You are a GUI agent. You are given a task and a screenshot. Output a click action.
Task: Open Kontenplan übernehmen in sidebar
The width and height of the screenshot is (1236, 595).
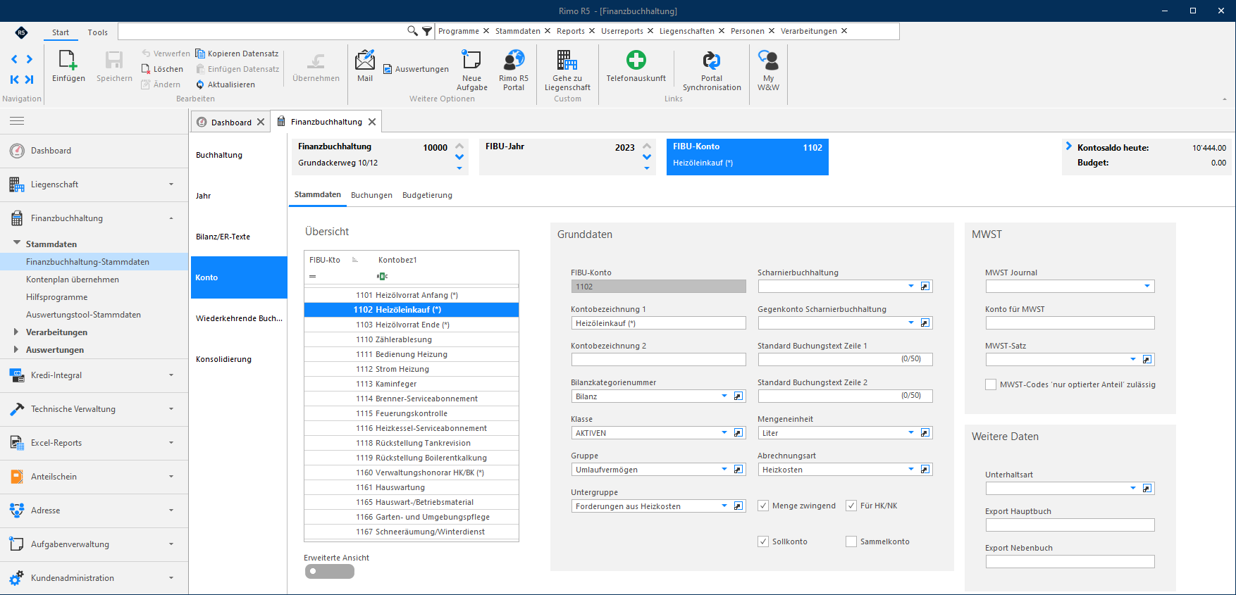coord(73,280)
